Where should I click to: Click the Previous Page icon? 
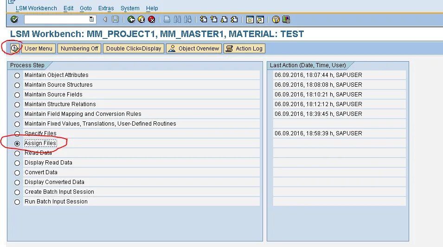coord(214,19)
